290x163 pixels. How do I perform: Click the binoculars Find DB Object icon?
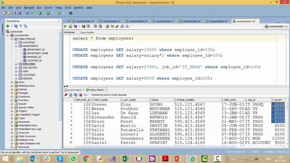pyautogui.click(x=71, y=13)
